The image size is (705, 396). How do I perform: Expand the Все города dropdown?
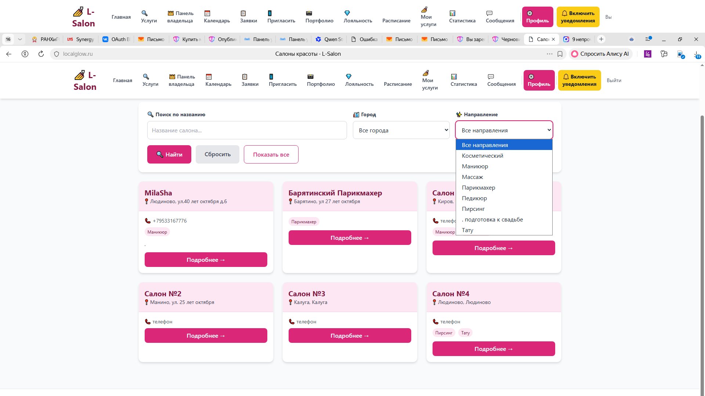coord(401,130)
